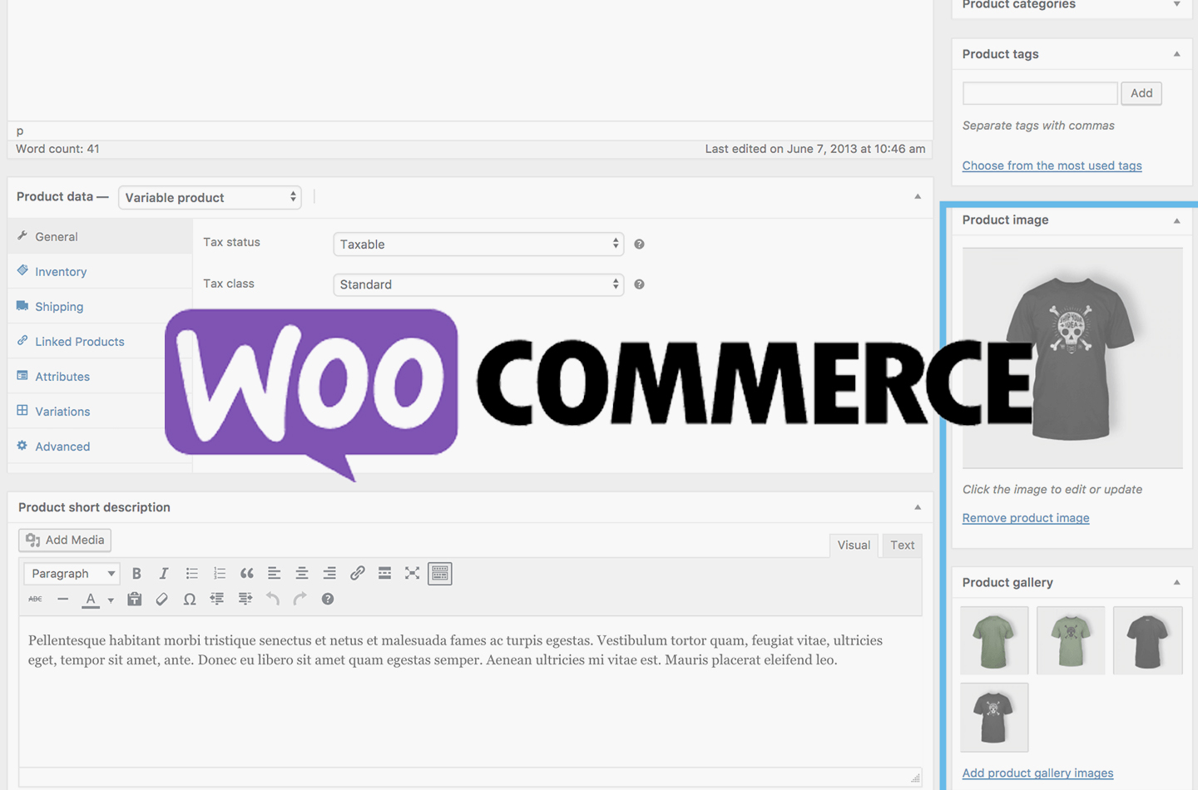The width and height of the screenshot is (1198, 790).
Task: Click in the short description text area
Action: (x=470, y=690)
